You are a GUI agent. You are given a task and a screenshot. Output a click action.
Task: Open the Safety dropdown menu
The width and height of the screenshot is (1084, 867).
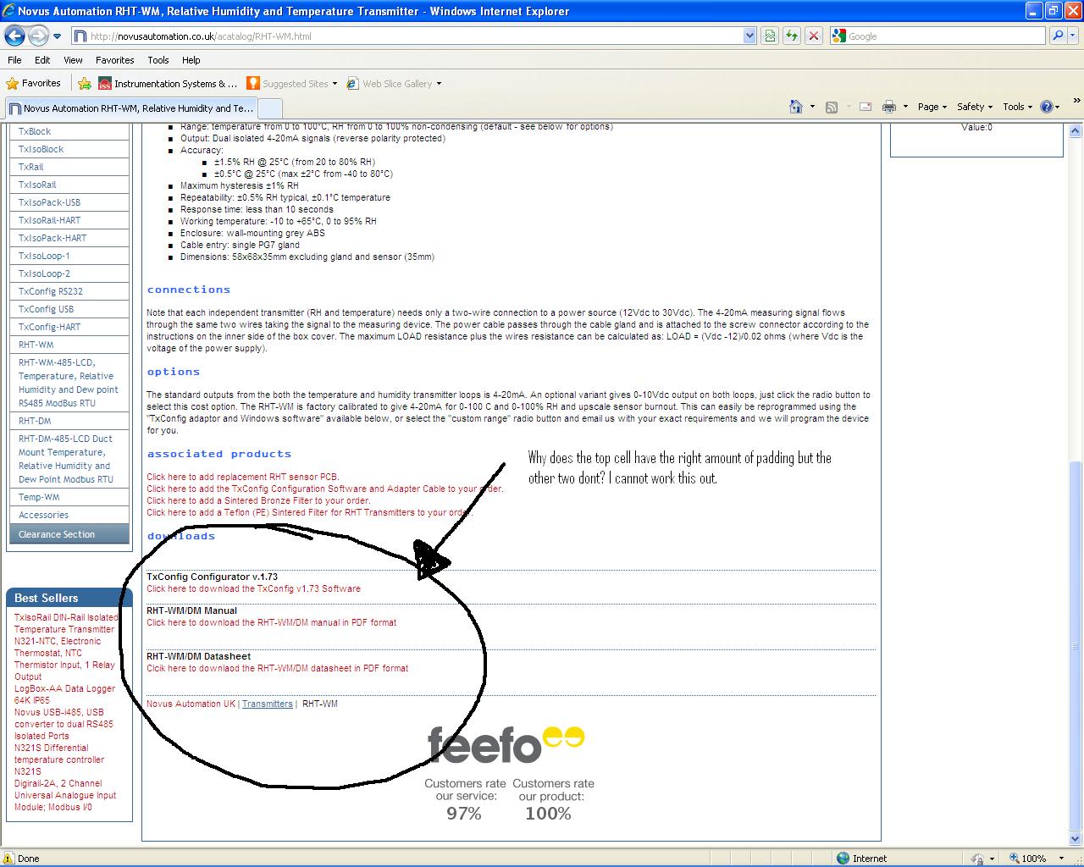point(975,107)
